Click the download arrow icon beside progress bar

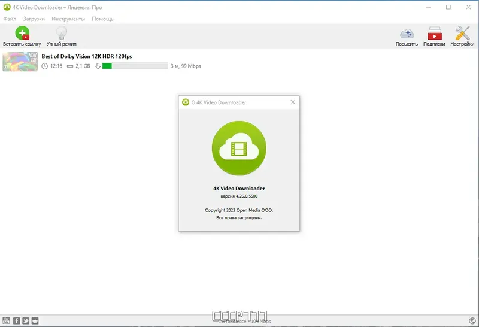coord(98,66)
